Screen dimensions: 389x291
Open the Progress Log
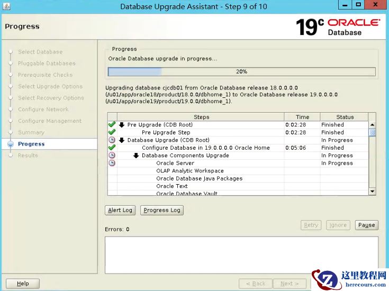[x=162, y=210]
